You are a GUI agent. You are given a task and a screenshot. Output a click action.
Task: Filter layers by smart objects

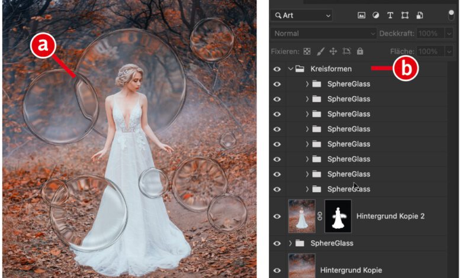tap(419, 15)
